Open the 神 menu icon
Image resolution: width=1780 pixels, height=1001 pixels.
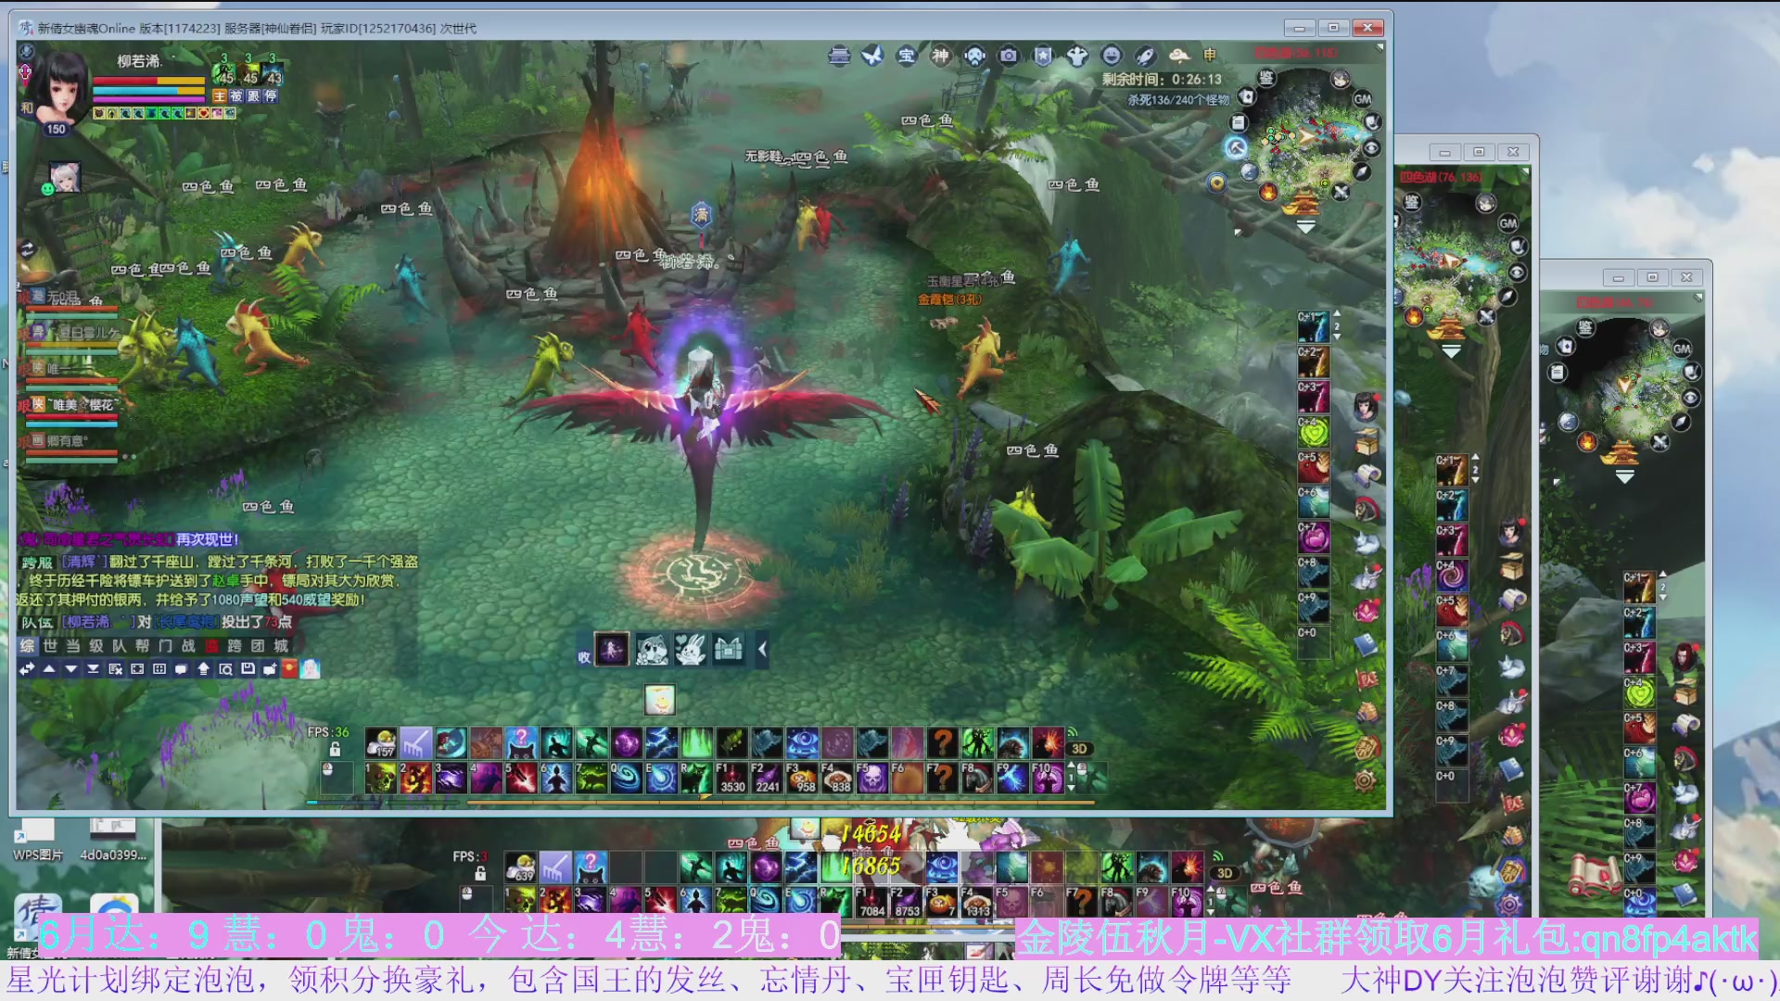(940, 56)
